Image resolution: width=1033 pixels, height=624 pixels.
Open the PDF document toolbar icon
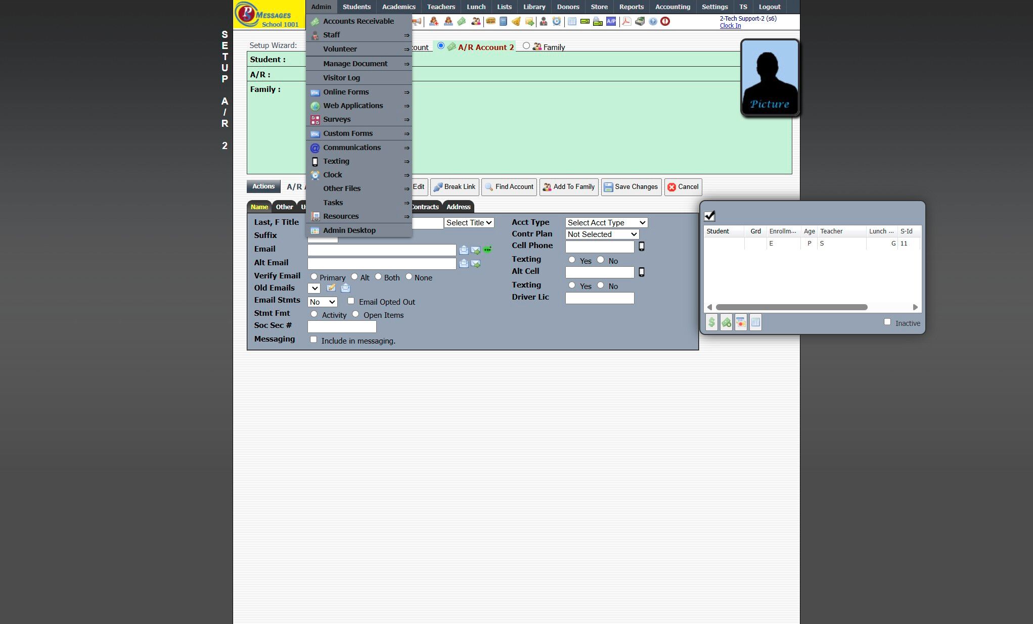click(626, 21)
